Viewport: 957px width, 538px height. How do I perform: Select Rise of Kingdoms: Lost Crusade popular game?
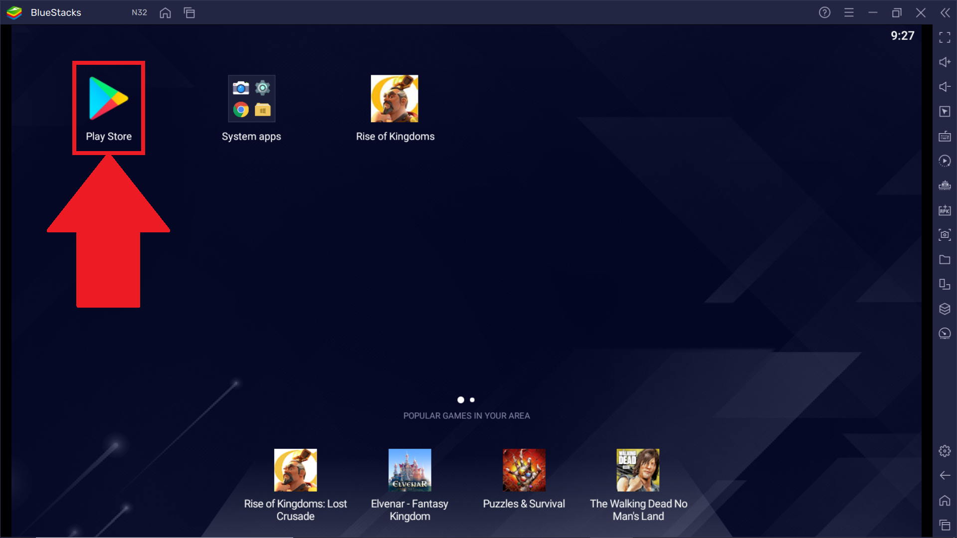295,485
